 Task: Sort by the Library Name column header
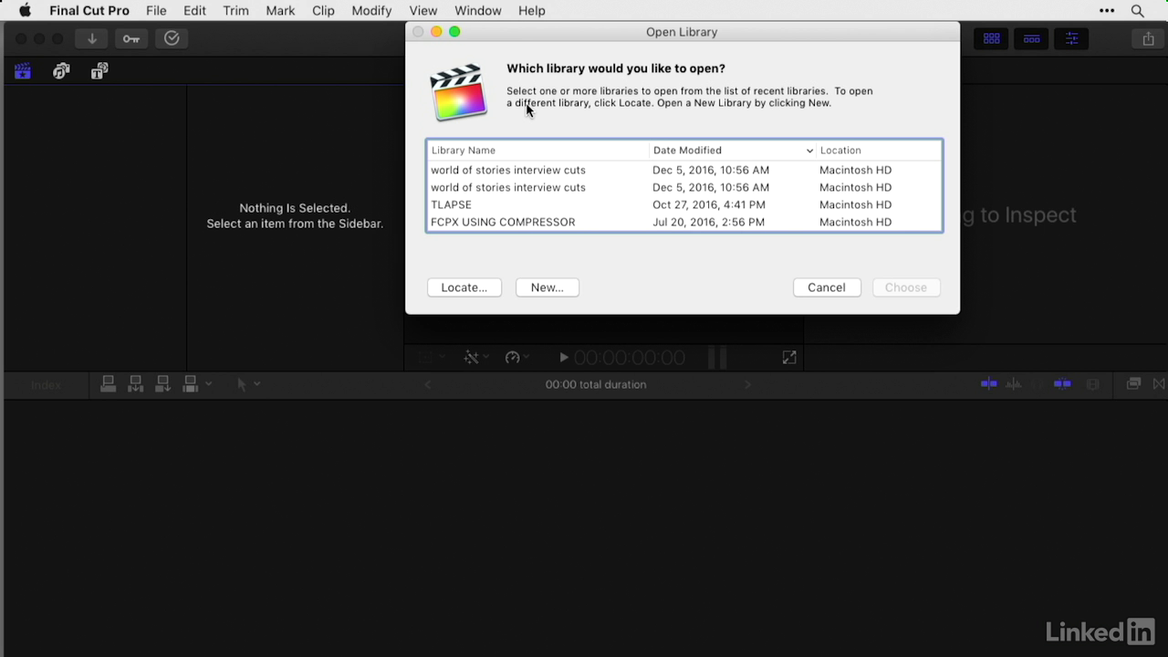537,151
